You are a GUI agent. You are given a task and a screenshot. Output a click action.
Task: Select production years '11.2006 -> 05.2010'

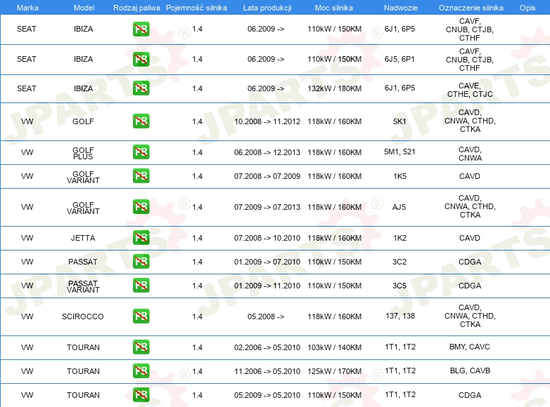[x=267, y=371]
